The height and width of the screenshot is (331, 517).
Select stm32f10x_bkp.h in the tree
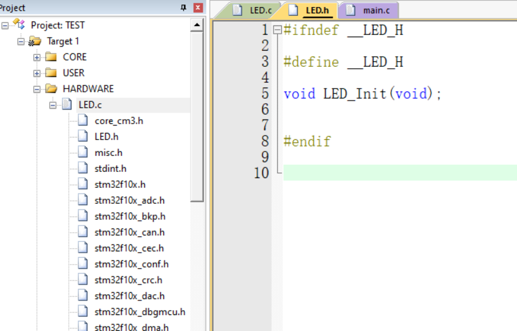point(130,216)
